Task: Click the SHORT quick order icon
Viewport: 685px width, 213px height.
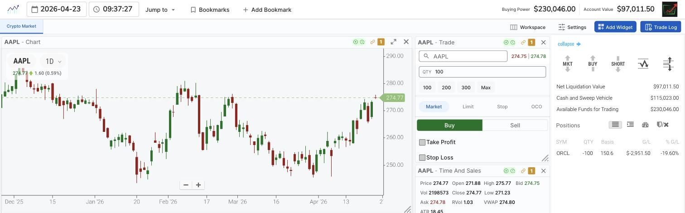Action: 618,64
